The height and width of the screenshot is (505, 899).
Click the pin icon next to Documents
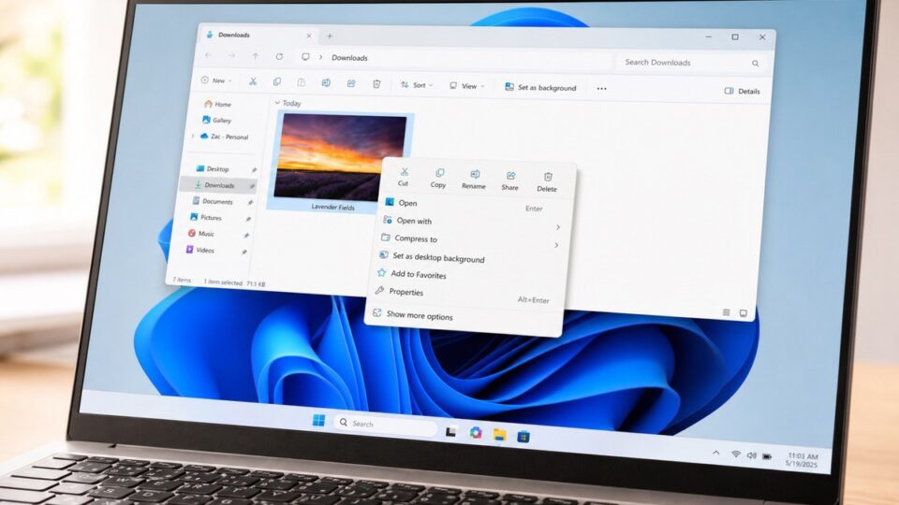pyautogui.click(x=250, y=203)
